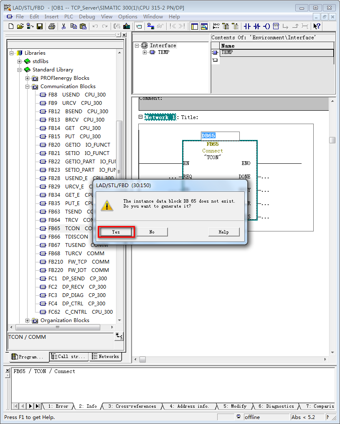Collapse the Standard Library node

point(20,70)
